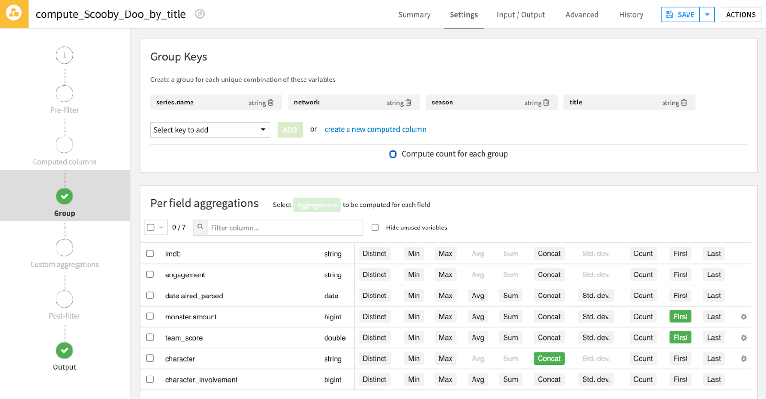Click the Dataiku home logo icon

14,14
